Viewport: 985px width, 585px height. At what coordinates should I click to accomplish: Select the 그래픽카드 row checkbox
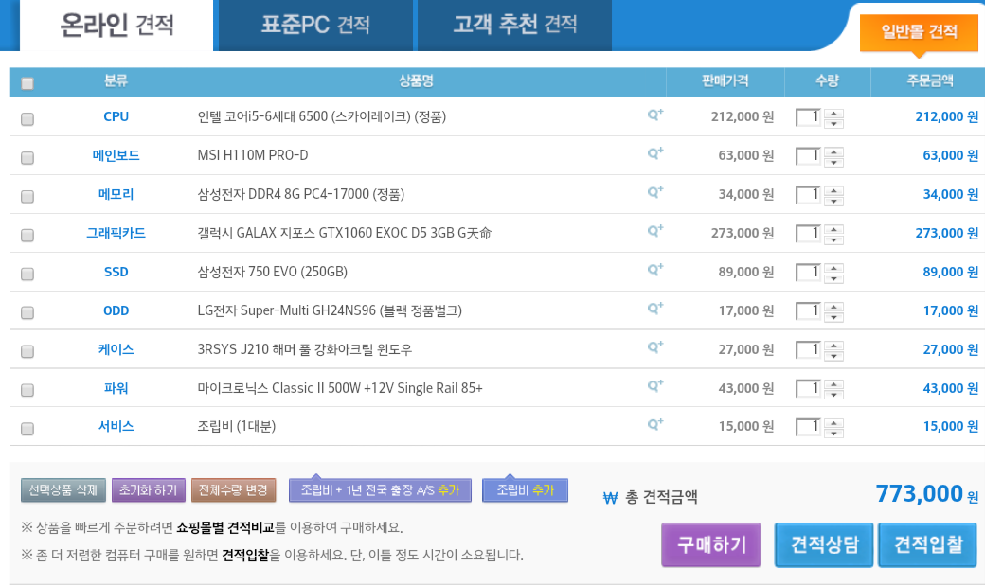[x=27, y=235]
